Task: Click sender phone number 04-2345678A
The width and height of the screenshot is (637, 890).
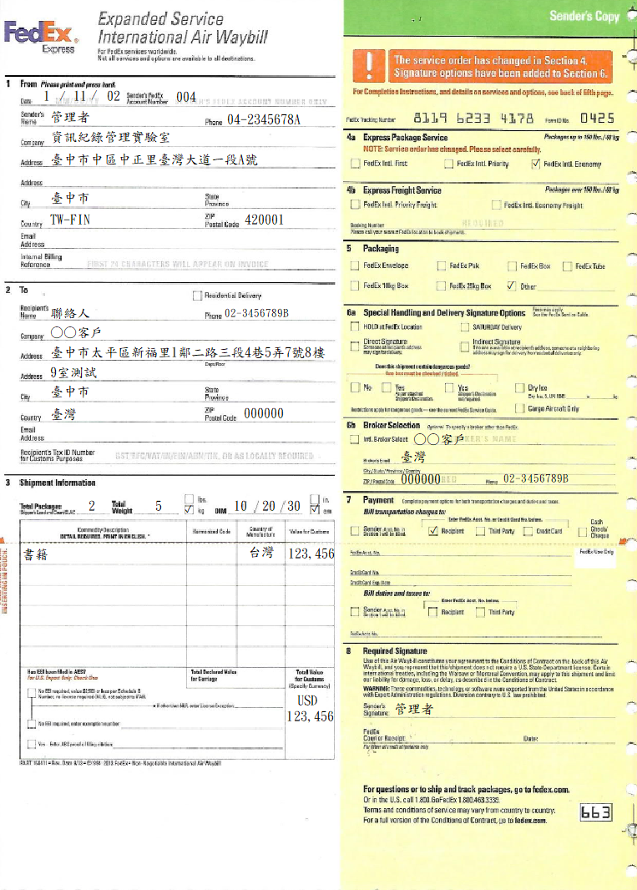Action: click(x=264, y=119)
